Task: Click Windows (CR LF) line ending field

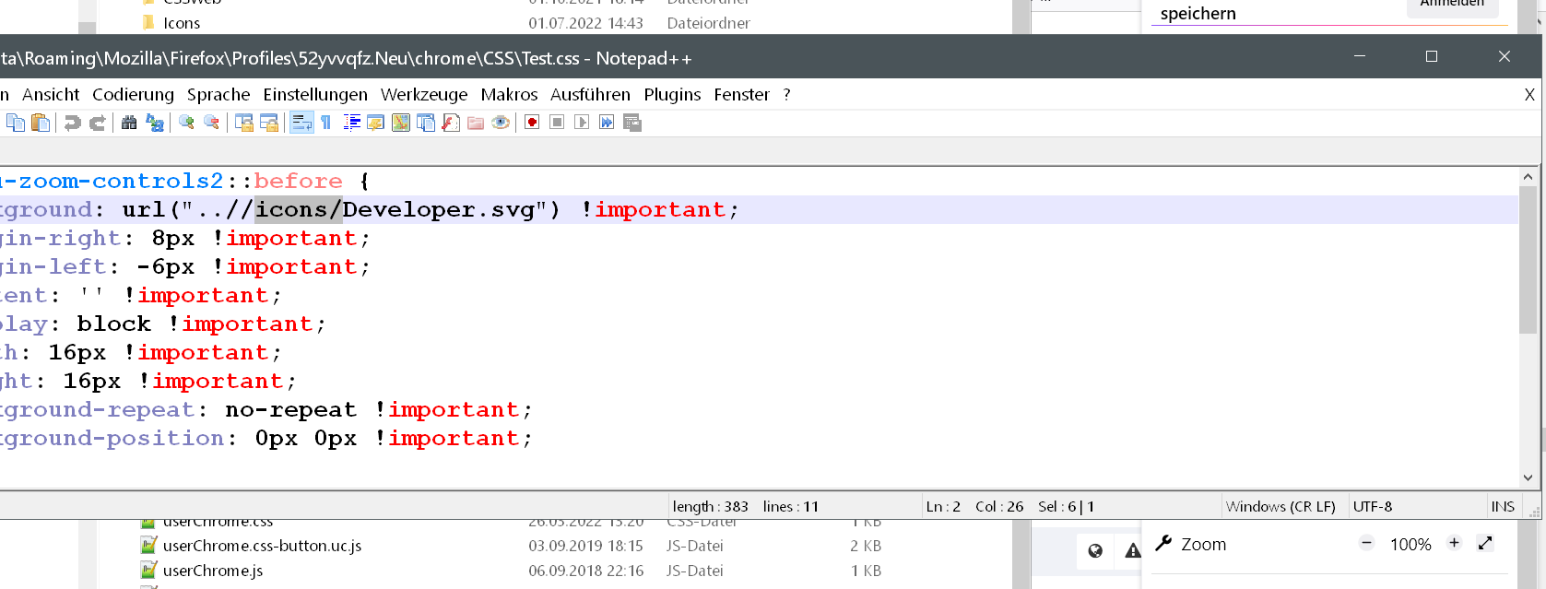Action: 1280,506
